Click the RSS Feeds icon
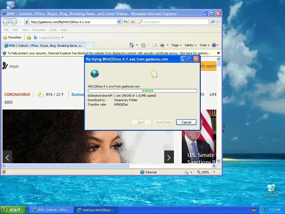This screenshot has width=285, height=214. point(143,45)
